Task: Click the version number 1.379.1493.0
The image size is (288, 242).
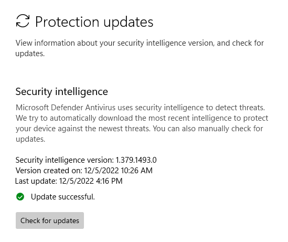Action: pyautogui.click(x=136, y=160)
